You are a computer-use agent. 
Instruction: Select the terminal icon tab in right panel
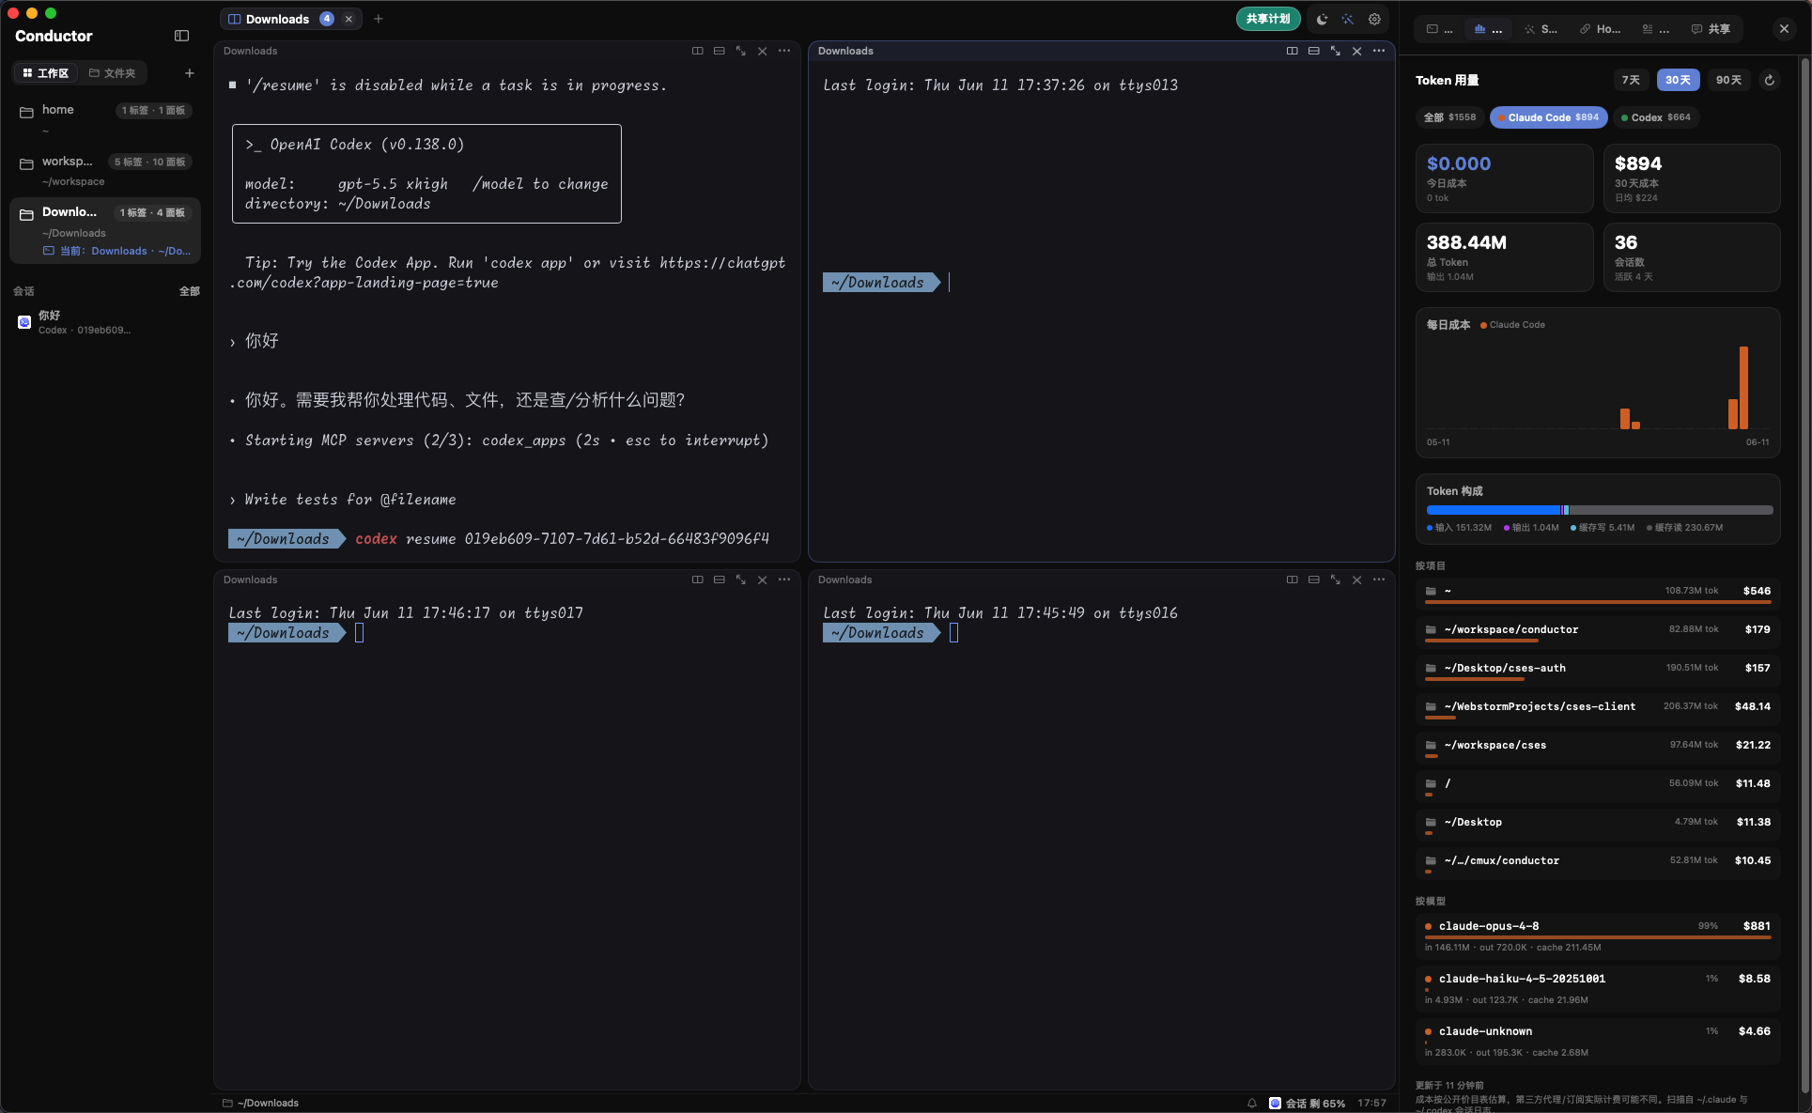[x=1440, y=29]
